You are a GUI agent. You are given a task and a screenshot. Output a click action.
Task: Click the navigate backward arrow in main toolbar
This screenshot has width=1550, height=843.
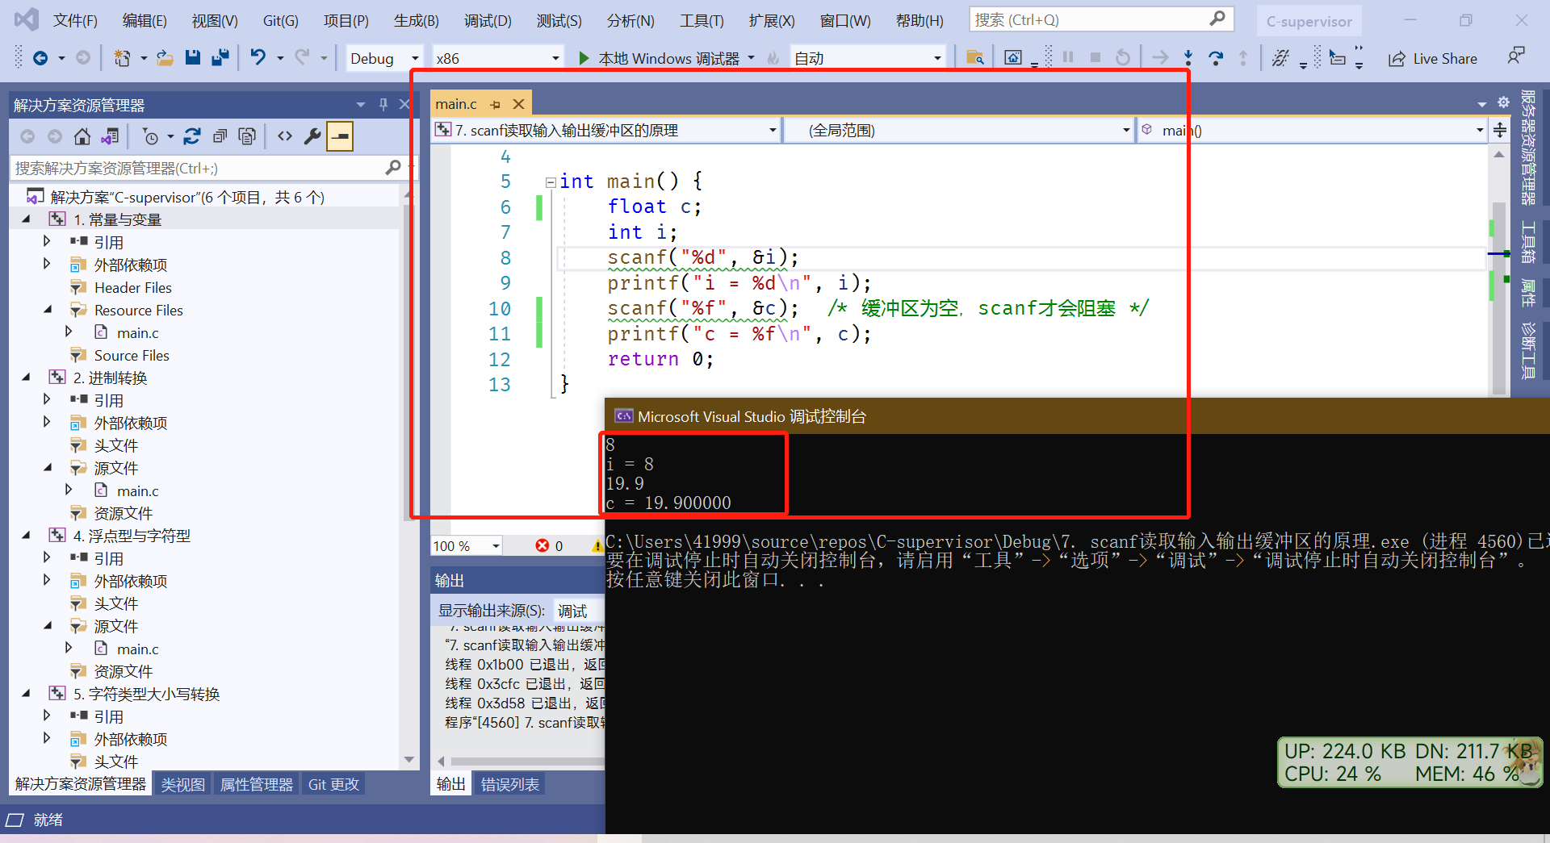40,58
